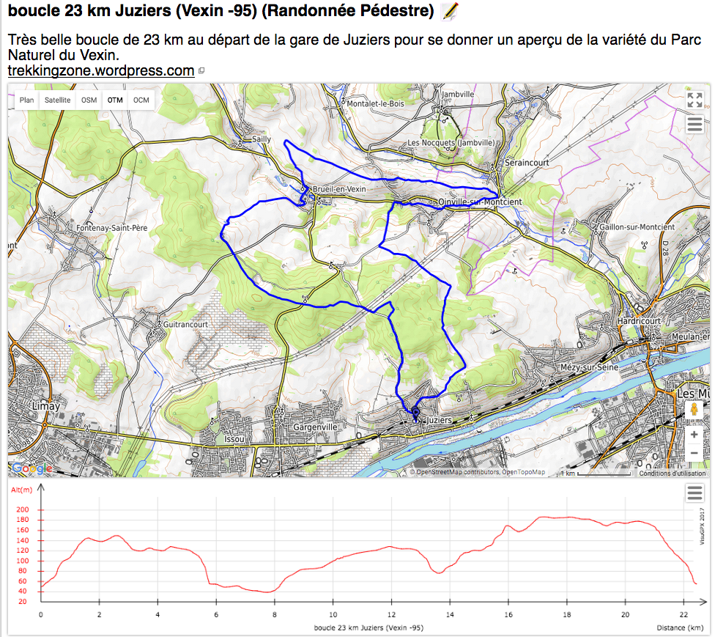
Task: Open the elevation chart hamburger menu
Action: click(x=694, y=494)
